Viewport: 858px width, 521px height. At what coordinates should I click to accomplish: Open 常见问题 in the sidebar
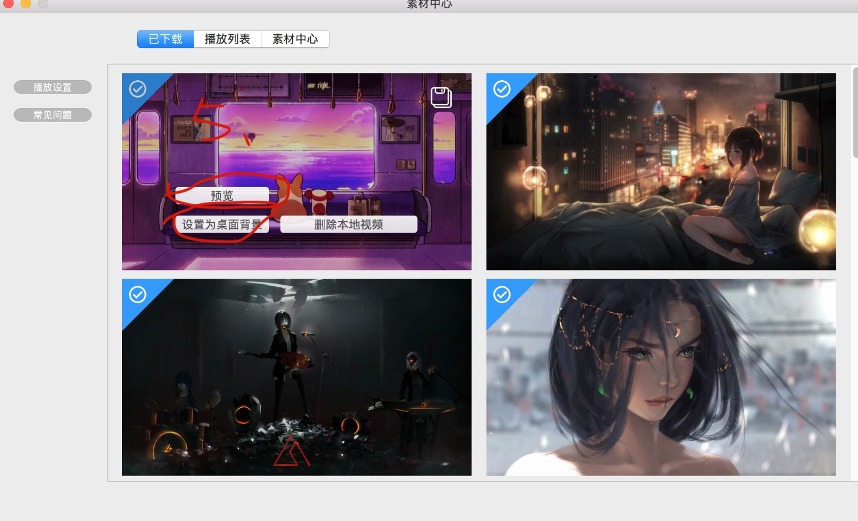click(x=53, y=115)
